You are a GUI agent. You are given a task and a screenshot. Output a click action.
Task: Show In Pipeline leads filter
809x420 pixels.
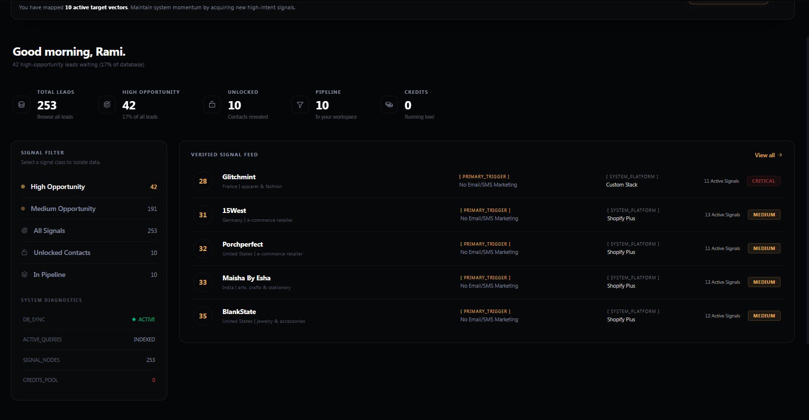(89, 274)
